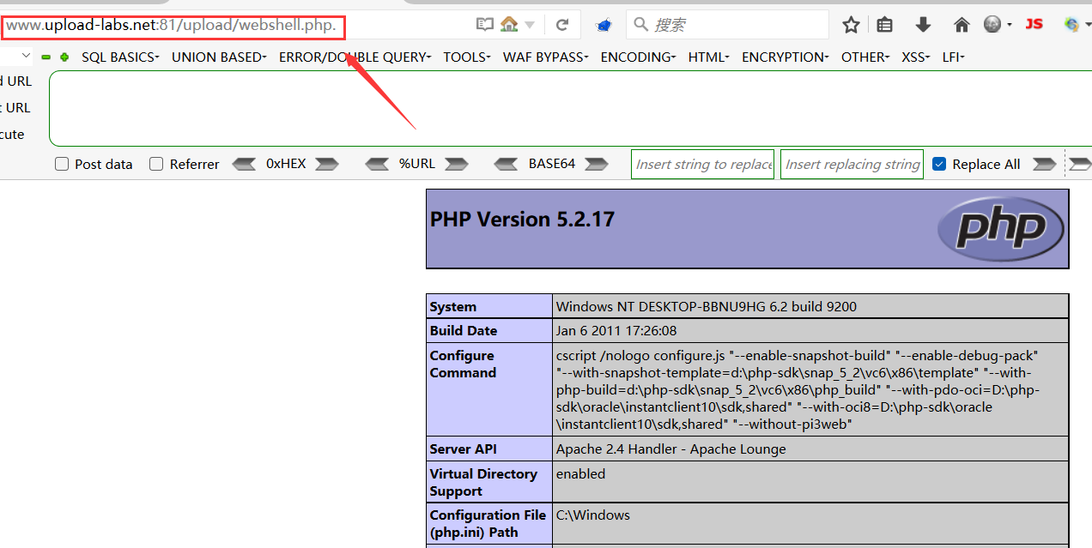This screenshot has width=1092, height=548.
Task: Click Apache 2.4 Handler text
Action: tap(671, 449)
